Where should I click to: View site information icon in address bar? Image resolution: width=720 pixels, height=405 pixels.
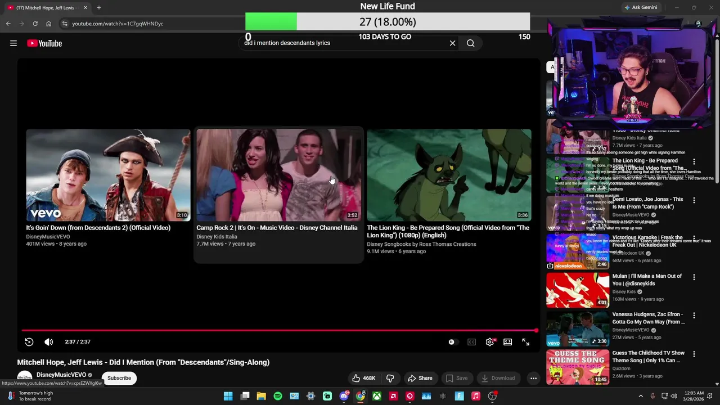point(65,24)
